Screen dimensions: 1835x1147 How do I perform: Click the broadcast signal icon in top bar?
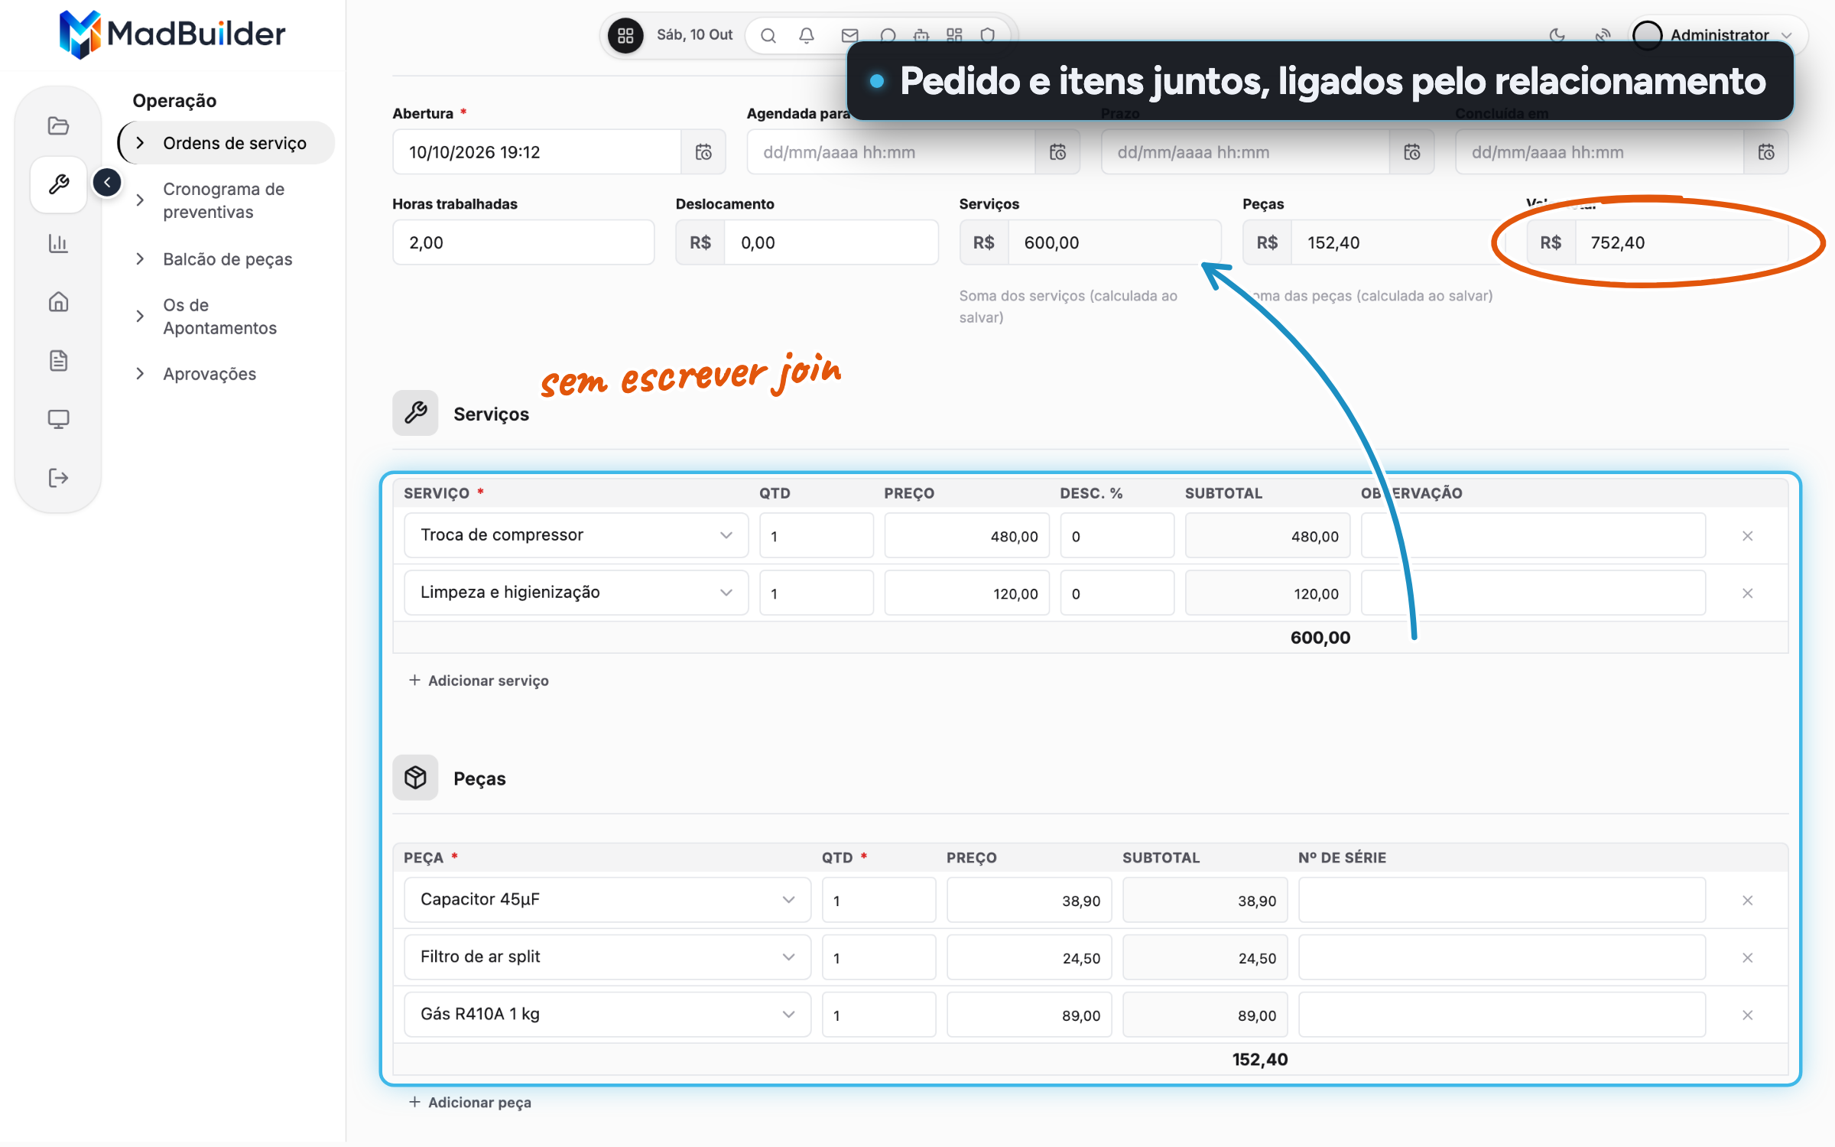click(x=1603, y=35)
